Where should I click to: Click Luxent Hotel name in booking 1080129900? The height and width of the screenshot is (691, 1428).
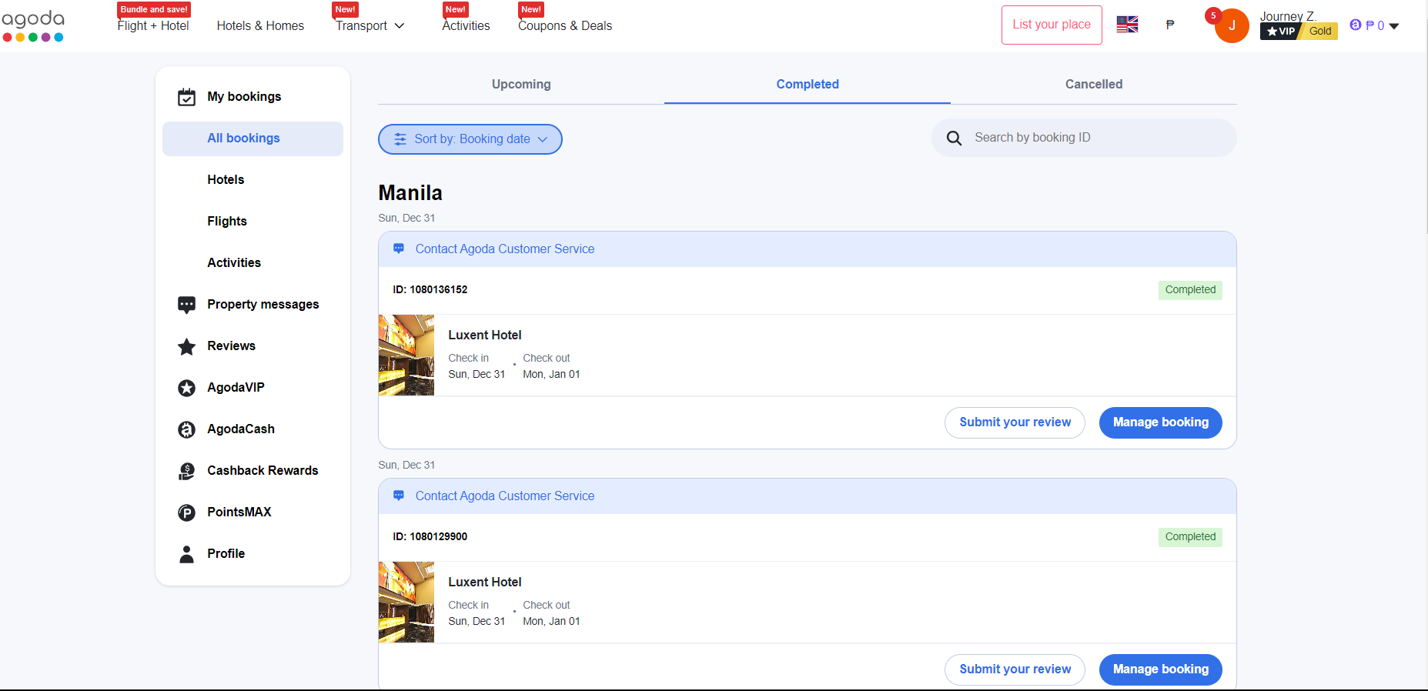coord(485,583)
